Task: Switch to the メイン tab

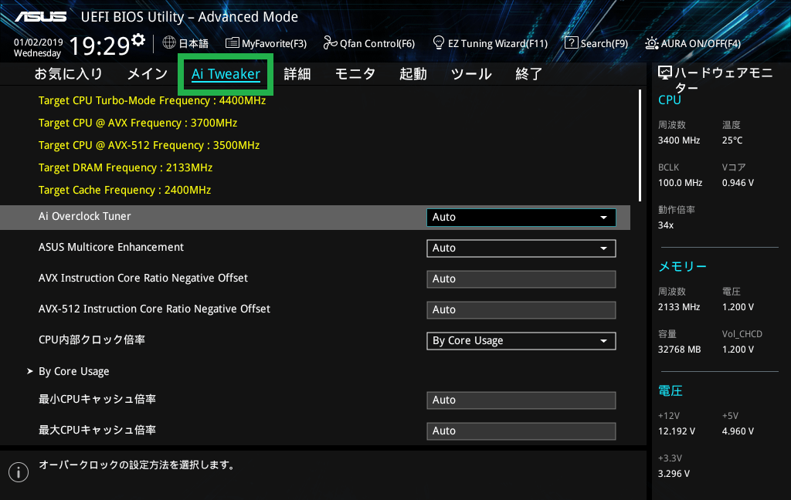Action: point(148,74)
